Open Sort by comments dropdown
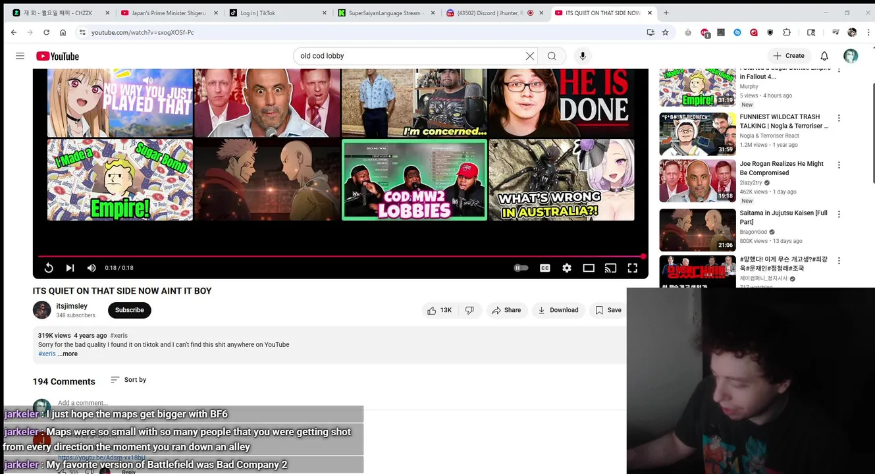The height and width of the screenshot is (474, 875). [129, 380]
